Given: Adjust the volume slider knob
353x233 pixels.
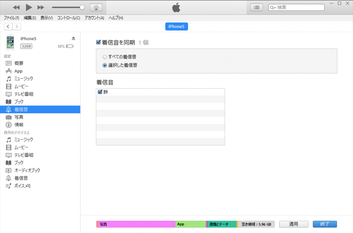Looking at the screenshot, I should tap(82, 8).
